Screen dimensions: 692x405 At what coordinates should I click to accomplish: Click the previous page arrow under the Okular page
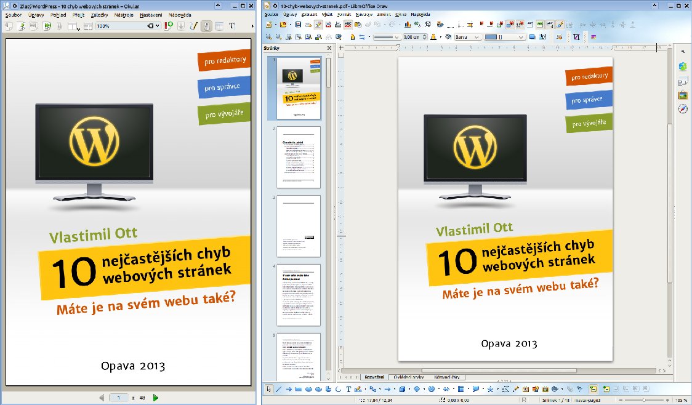pos(102,398)
